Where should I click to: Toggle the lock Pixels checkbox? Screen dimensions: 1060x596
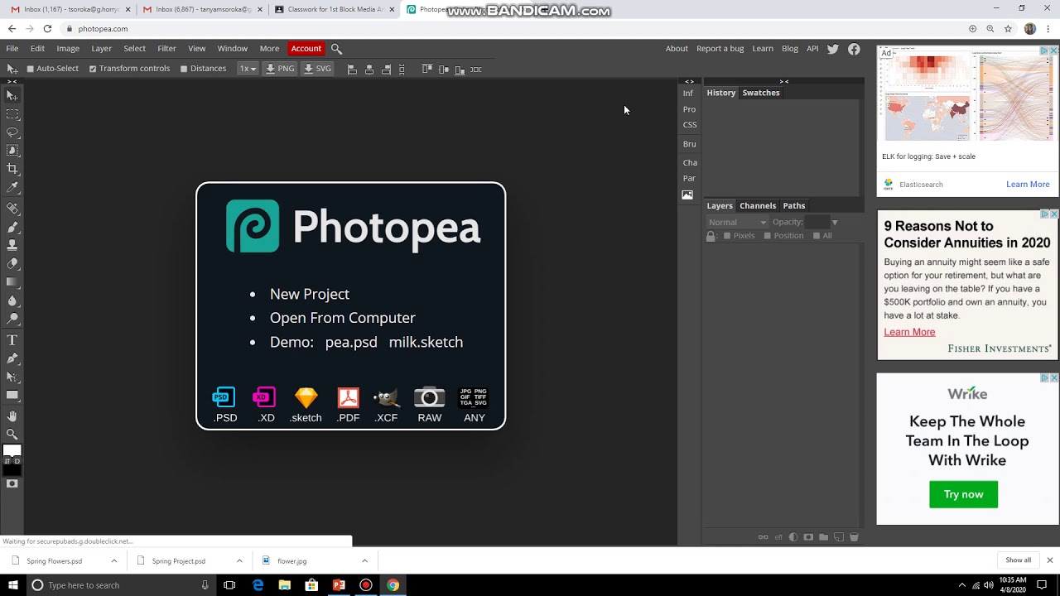727,236
